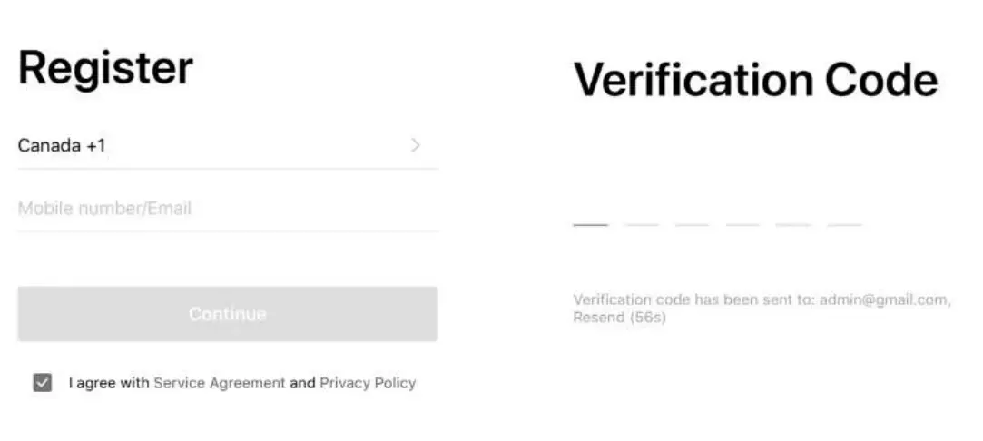
Task: Click the +1 dialing code text
Action: point(96,145)
